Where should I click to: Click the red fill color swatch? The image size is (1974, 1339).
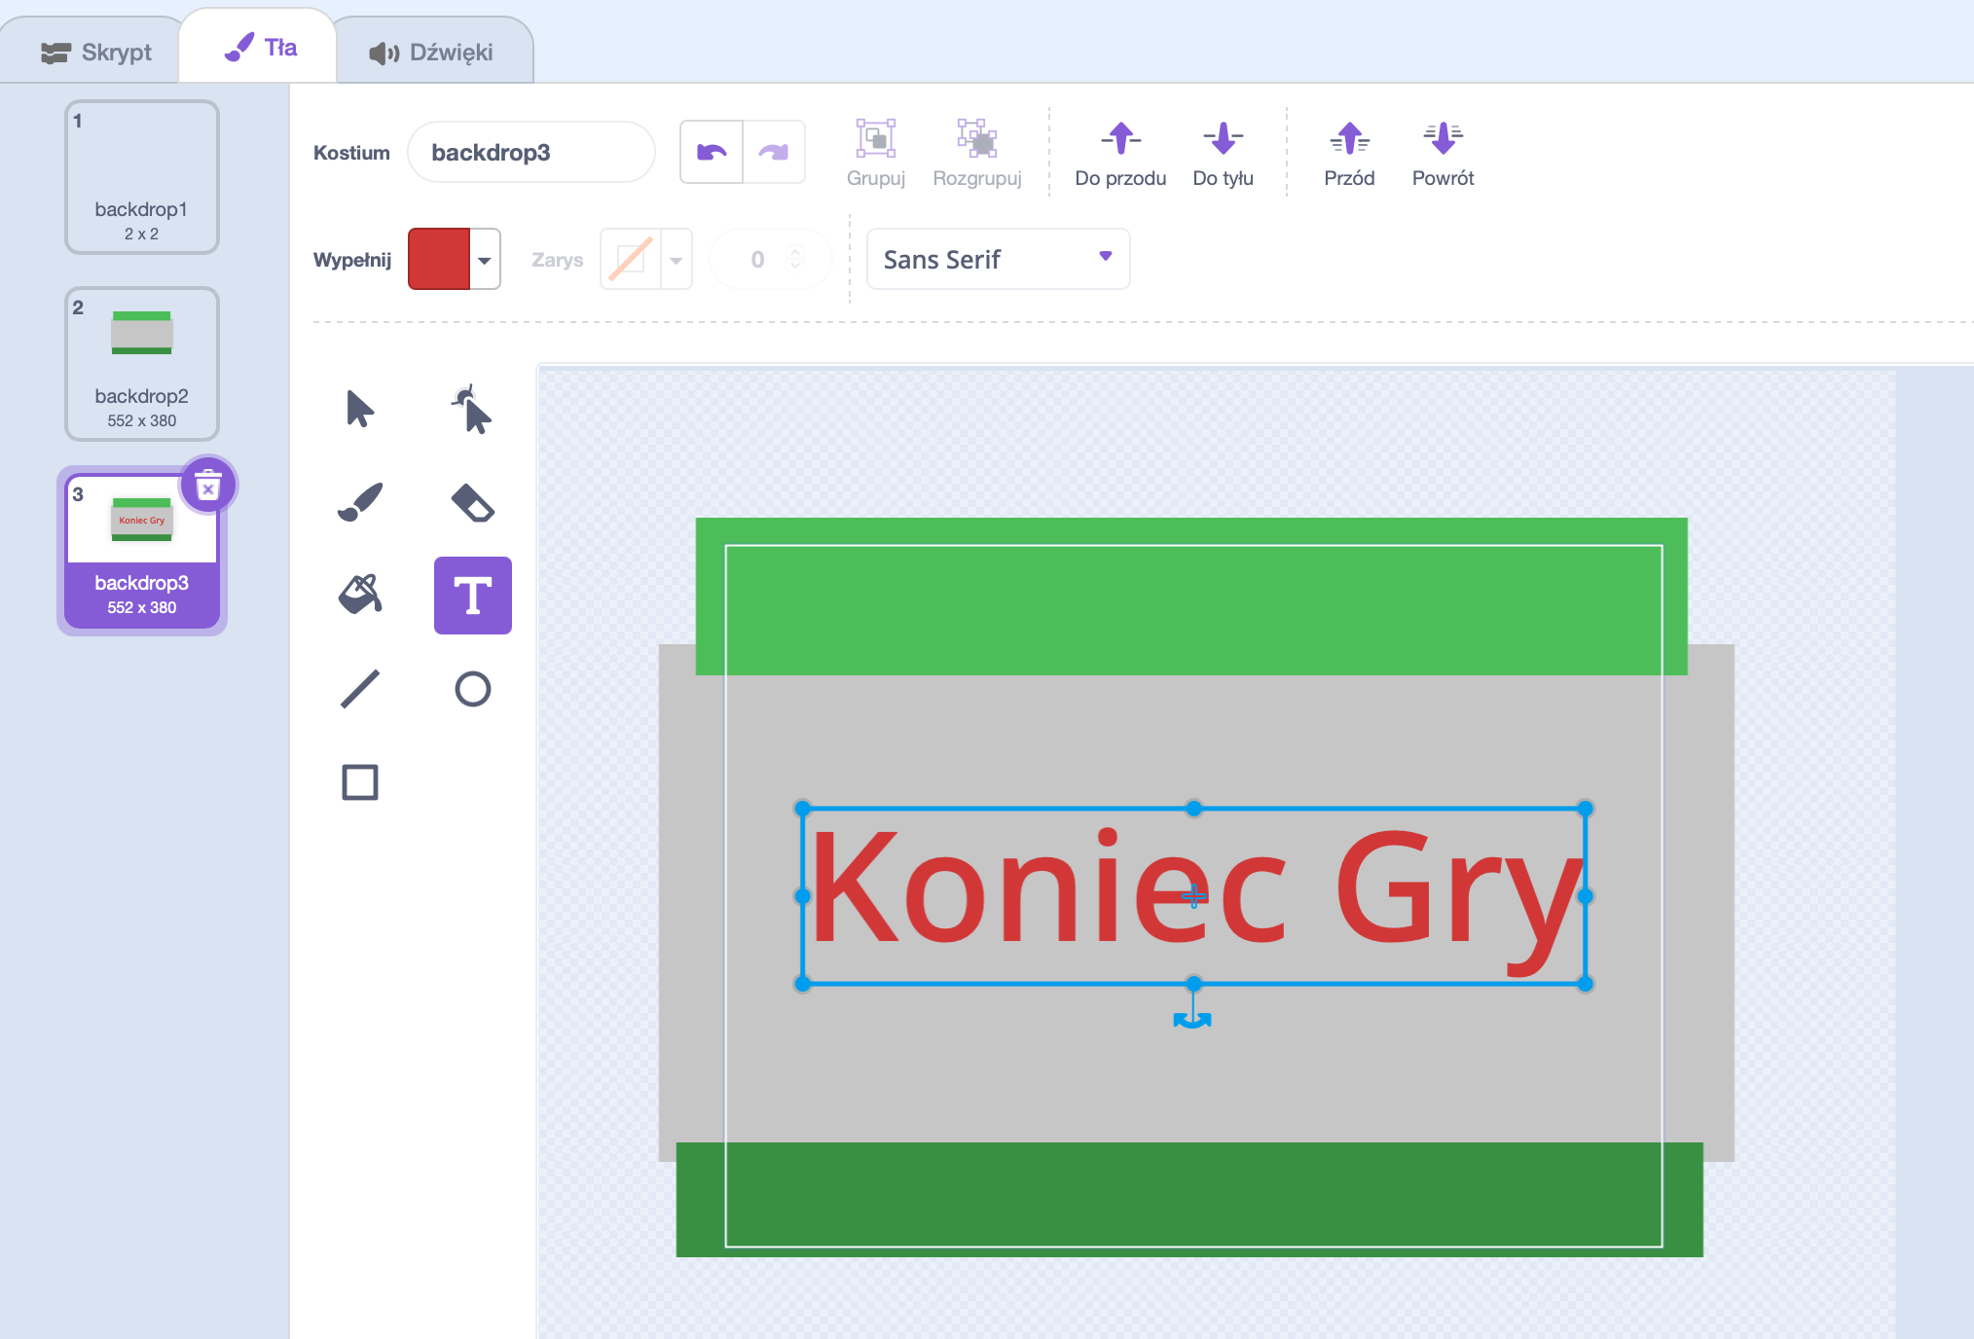[x=439, y=259]
